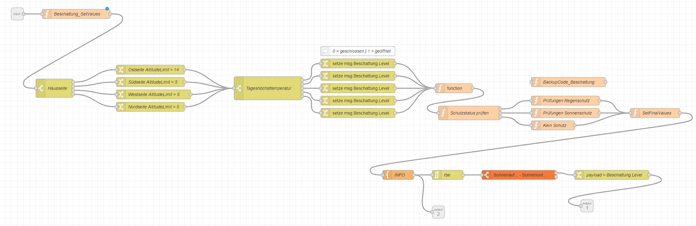Select the Ostseite AltitudeLimit = 14 label
The image size is (696, 226).
(154, 70)
